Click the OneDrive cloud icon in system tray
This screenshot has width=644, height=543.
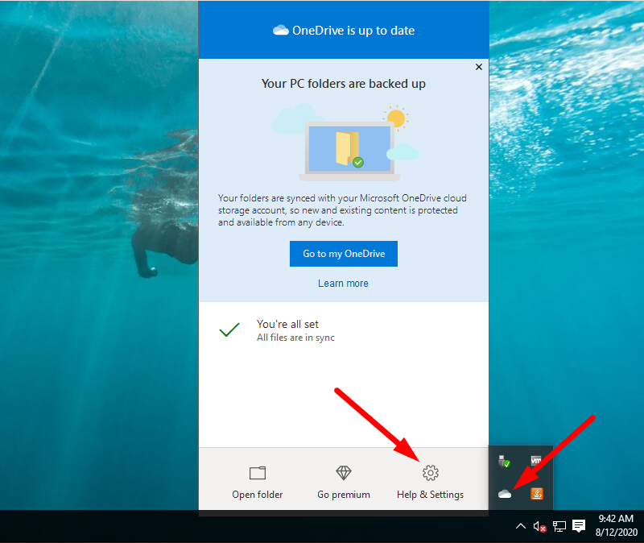coord(505,494)
